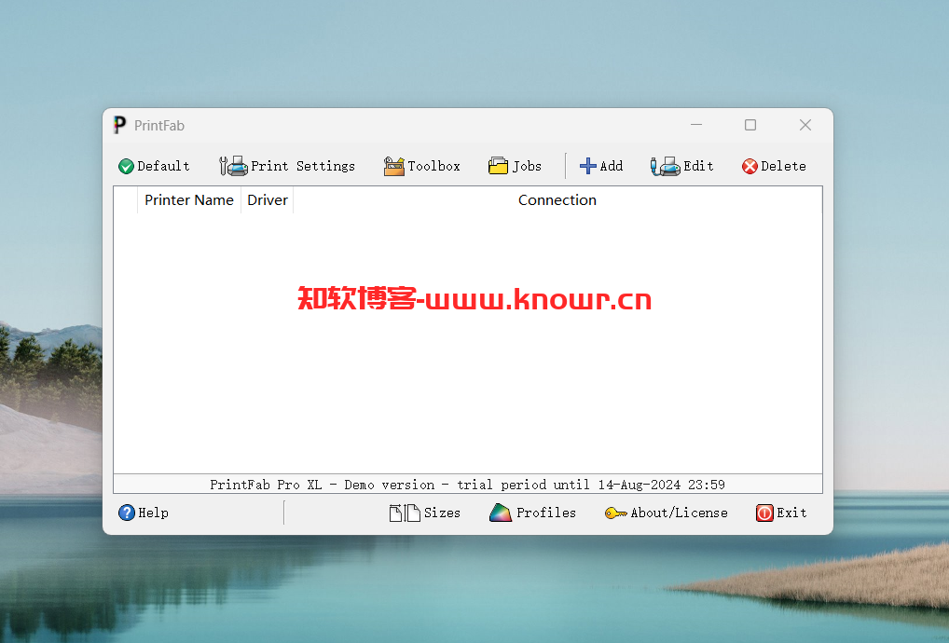Maximize the PrintFab window

750,125
